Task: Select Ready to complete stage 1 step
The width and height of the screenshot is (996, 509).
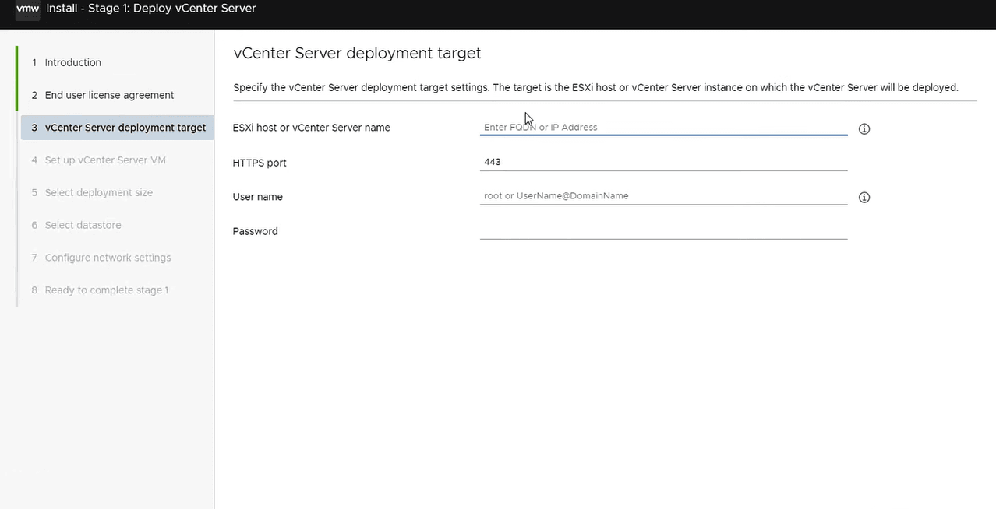Action: coord(106,290)
